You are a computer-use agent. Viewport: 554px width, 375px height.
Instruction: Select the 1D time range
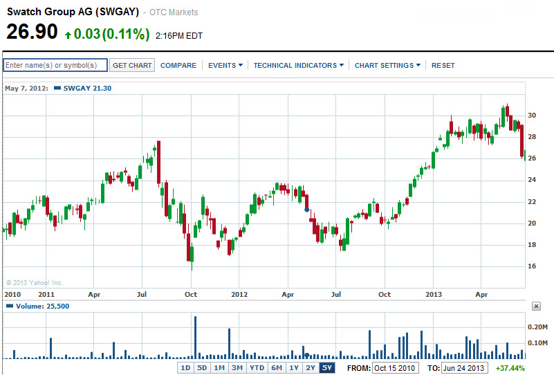pyautogui.click(x=185, y=367)
